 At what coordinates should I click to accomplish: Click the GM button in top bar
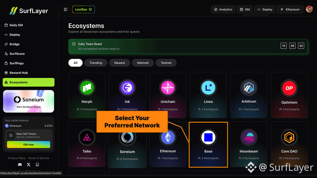[245, 9]
